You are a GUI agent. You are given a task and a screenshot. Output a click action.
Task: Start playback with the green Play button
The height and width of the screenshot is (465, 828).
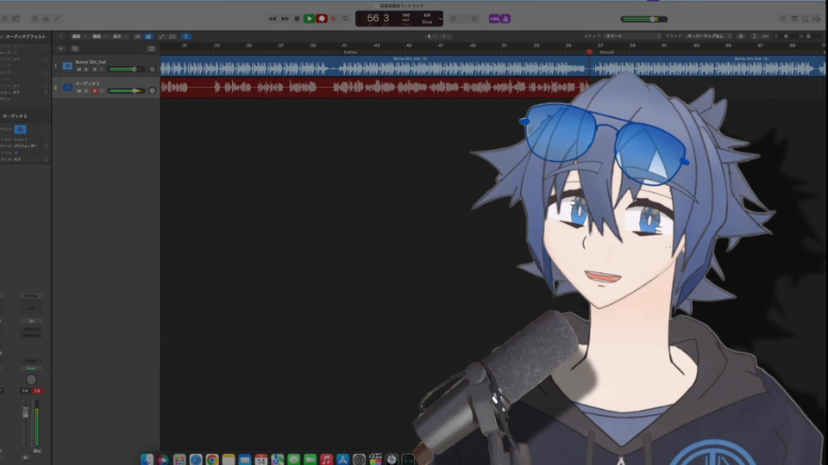pos(309,18)
